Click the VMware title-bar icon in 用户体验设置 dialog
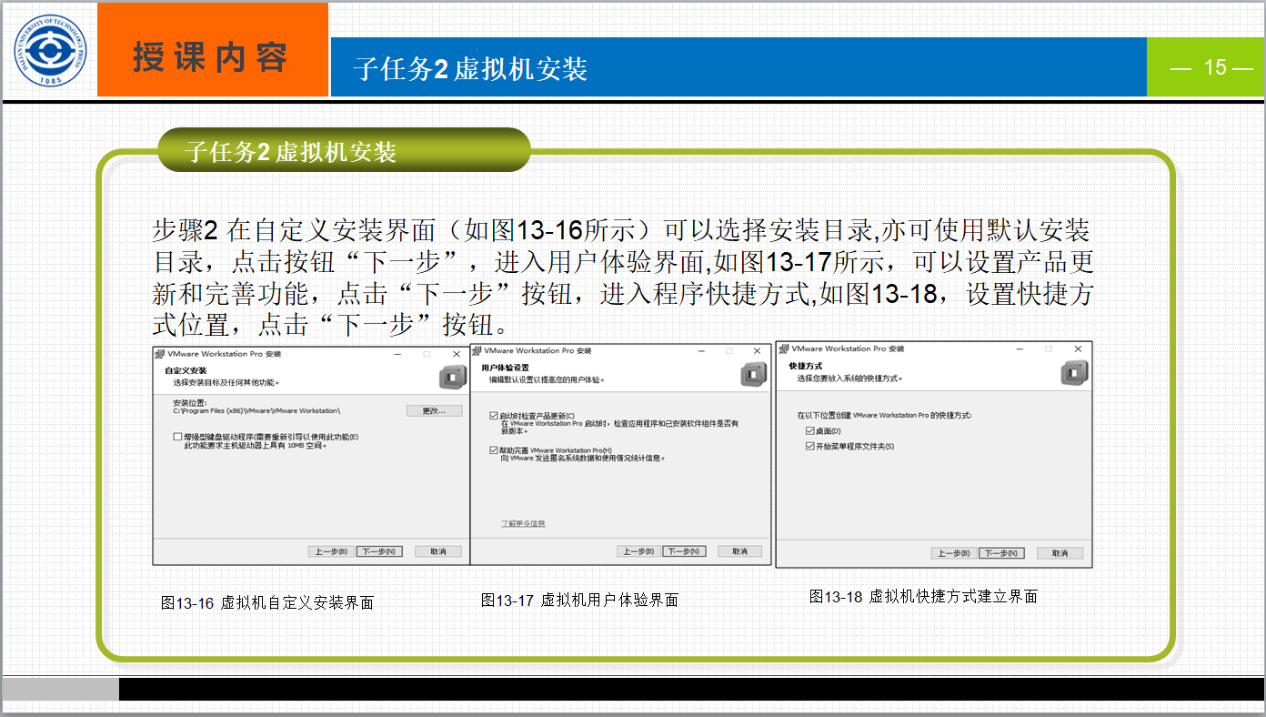The width and height of the screenshot is (1266, 717). tap(477, 350)
